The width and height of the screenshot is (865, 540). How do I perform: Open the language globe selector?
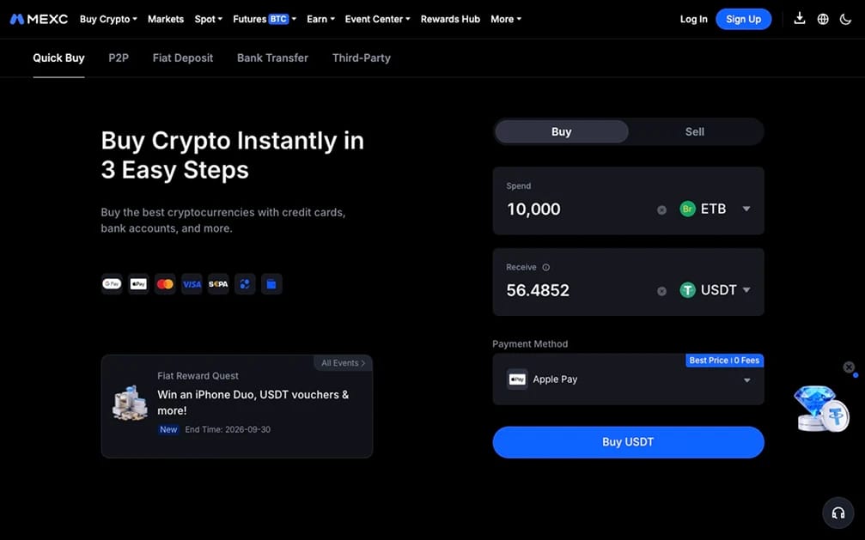tap(823, 19)
